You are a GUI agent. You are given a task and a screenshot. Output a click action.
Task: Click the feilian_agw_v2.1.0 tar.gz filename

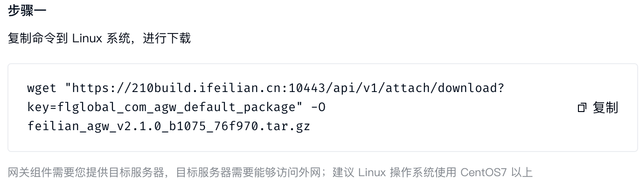(169, 126)
